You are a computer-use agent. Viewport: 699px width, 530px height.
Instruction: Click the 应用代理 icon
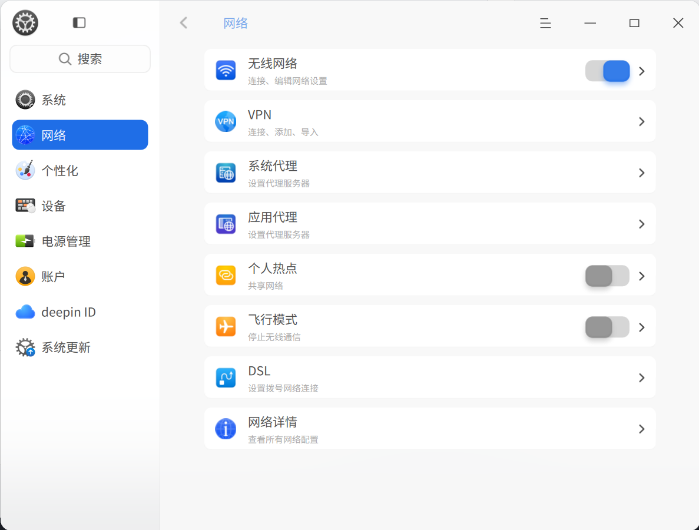point(226,224)
